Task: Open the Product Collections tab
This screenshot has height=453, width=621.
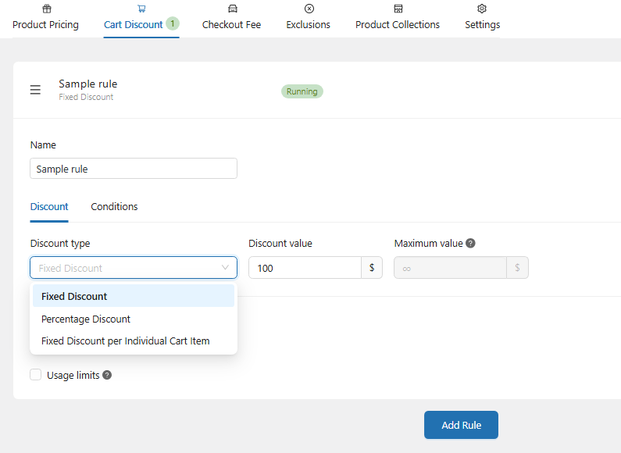Action: (x=398, y=24)
